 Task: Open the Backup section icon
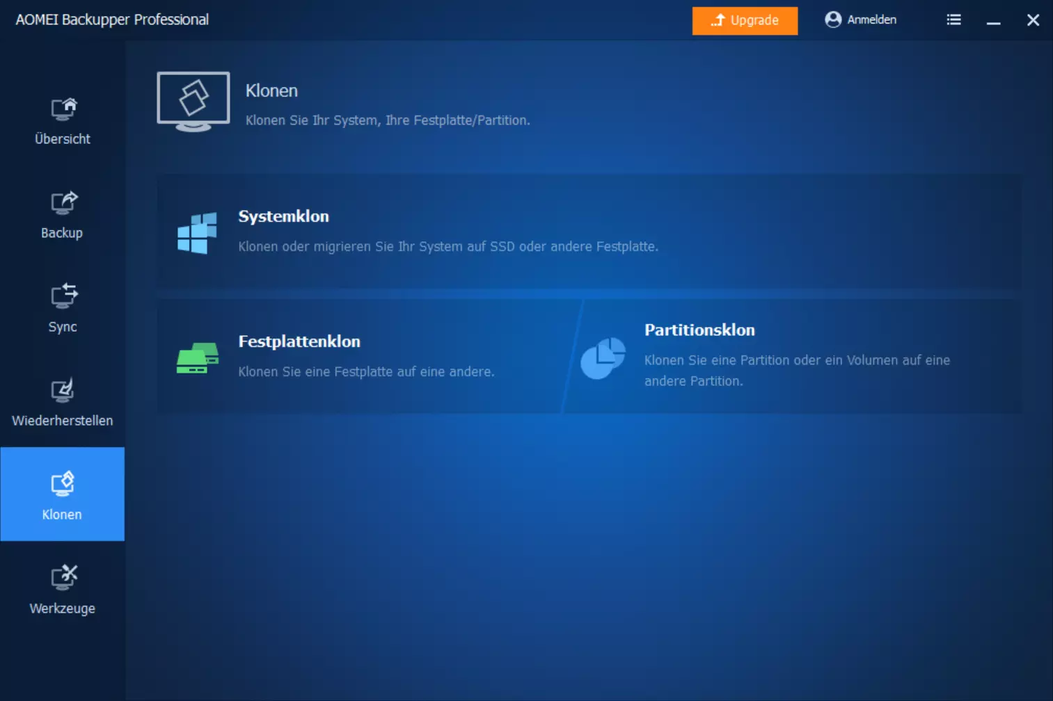coord(63,203)
